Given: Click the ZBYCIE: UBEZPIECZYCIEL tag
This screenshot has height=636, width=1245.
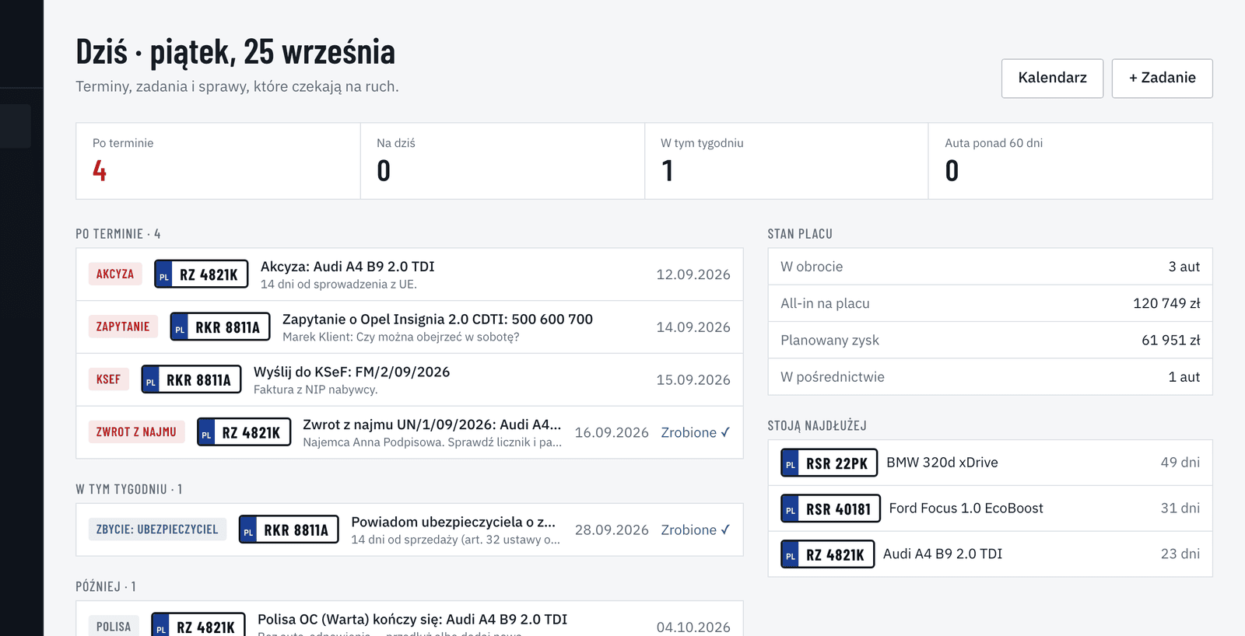Looking at the screenshot, I should pos(157,529).
